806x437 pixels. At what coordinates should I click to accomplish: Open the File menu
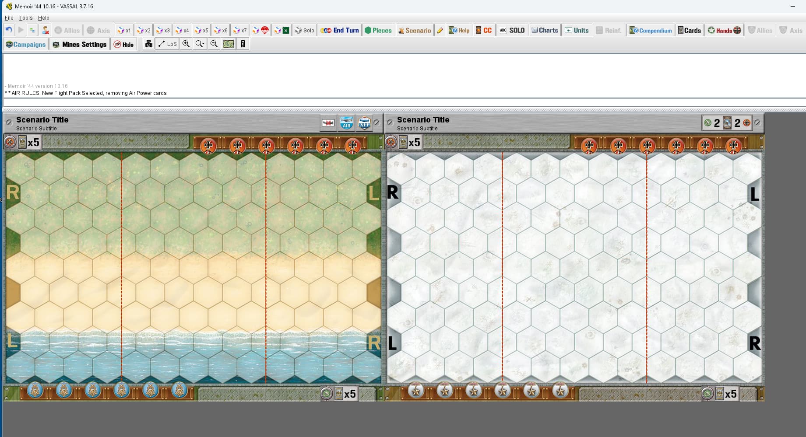click(x=9, y=18)
